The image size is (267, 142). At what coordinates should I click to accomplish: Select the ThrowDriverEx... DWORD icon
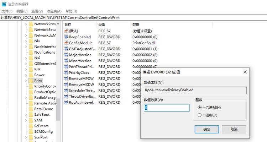pyautogui.click(x=66, y=96)
